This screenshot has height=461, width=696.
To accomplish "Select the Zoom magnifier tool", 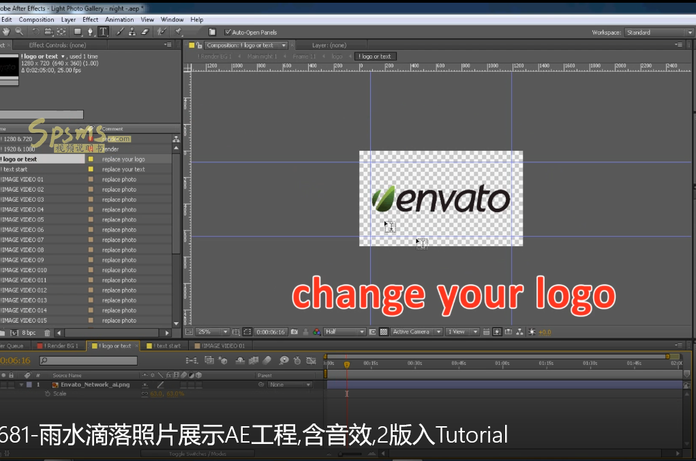I will click(x=19, y=31).
